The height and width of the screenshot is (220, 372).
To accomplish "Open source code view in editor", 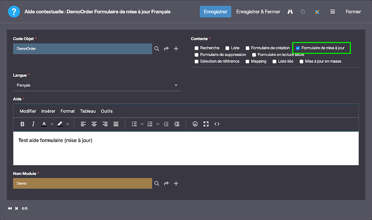I will coord(217,124).
